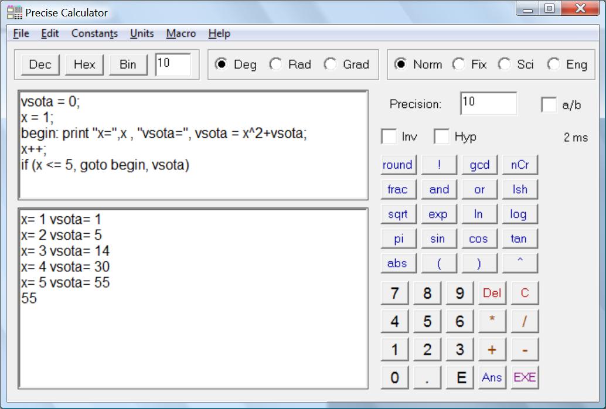Click the pi constant button
The image size is (606, 409).
(x=397, y=239)
